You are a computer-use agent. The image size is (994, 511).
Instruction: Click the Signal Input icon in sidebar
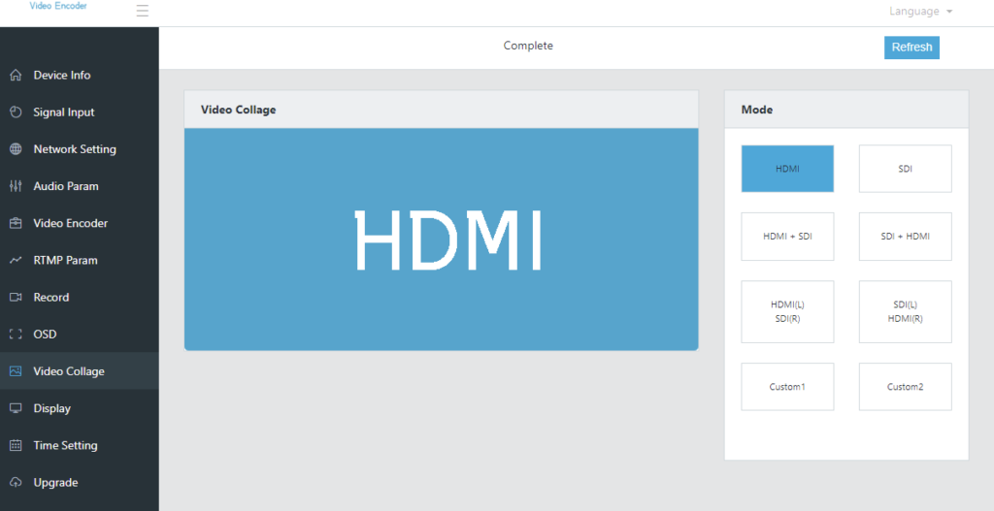click(16, 112)
